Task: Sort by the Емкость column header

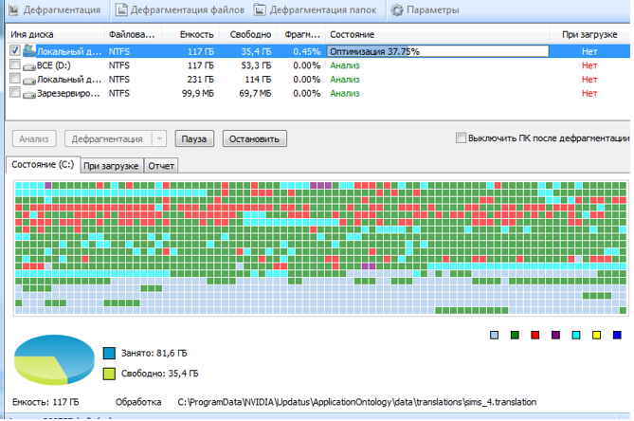Action: coord(190,34)
